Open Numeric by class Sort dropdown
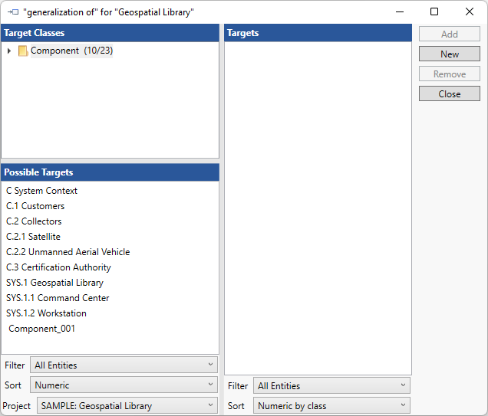Screen dimensions: 488x416 click(331, 406)
